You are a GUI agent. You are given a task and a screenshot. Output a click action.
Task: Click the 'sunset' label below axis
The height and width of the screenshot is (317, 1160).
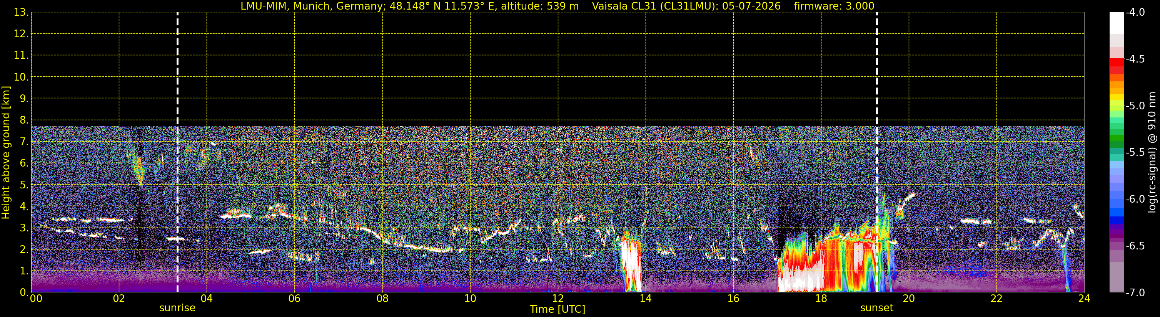[x=877, y=308]
